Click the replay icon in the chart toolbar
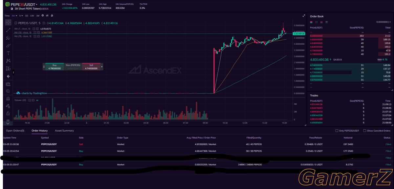Viewport: 394px width, 189px height. tap(53, 15)
